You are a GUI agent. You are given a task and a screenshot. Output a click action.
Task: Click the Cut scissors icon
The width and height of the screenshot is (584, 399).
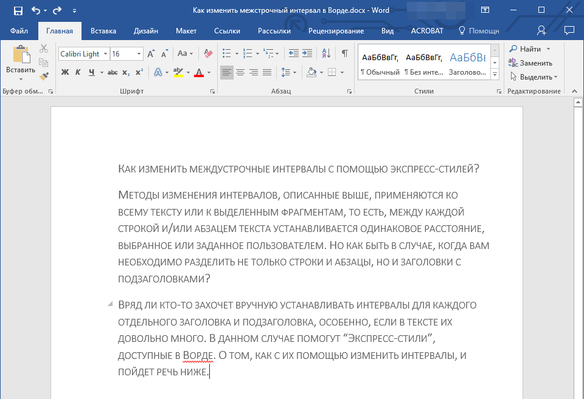pos(44,49)
